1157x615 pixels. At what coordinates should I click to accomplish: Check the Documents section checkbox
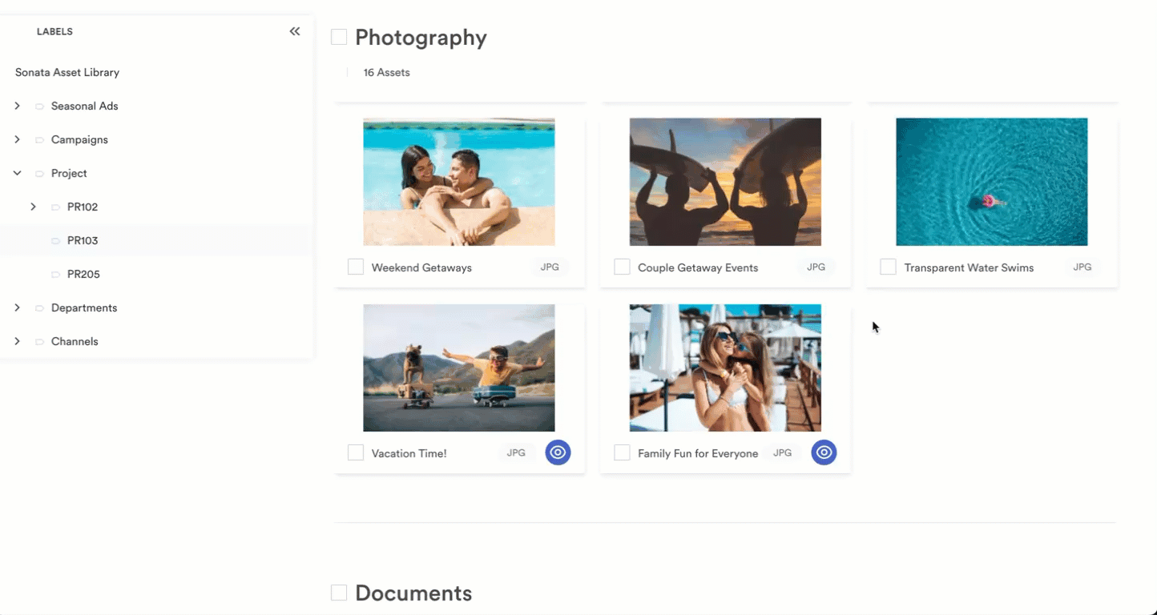pos(338,593)
